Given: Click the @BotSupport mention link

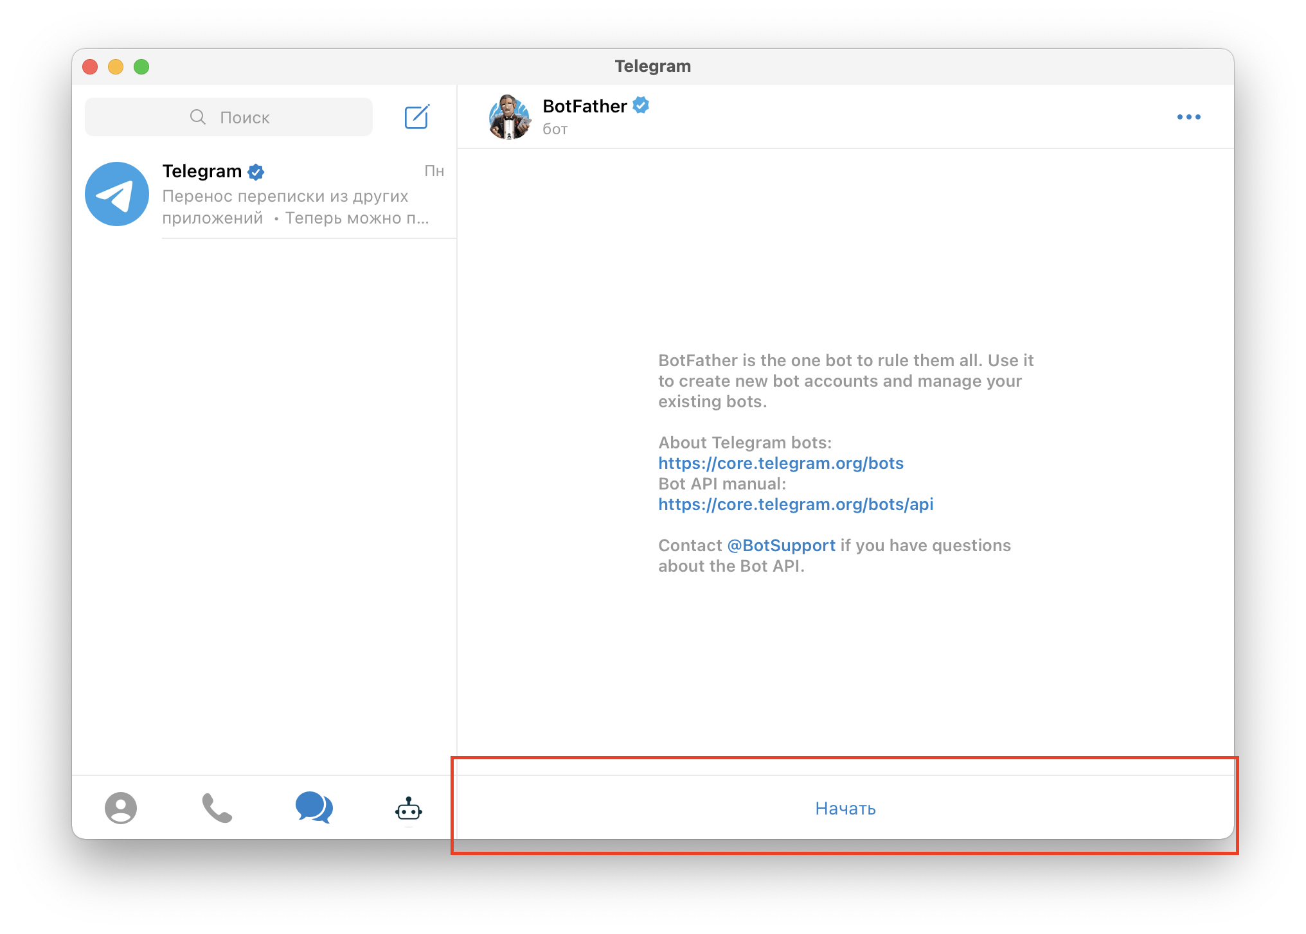Looking at the screenshot, I should point(781,545).
